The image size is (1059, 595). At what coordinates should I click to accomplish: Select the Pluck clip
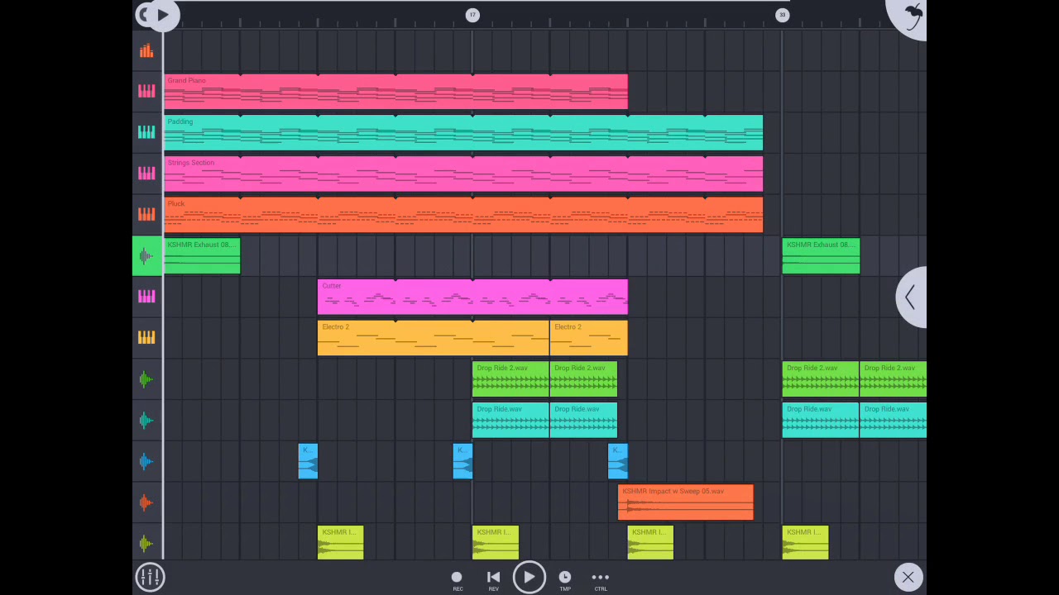click(x=462, y=214)
